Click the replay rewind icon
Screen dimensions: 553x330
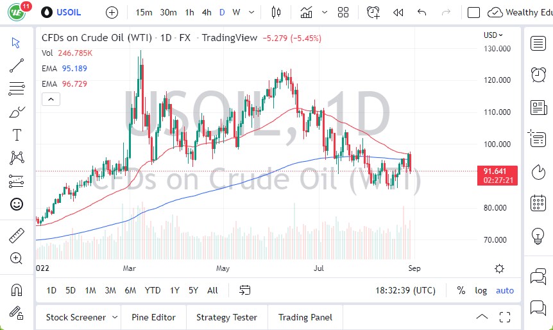(398, 12)
